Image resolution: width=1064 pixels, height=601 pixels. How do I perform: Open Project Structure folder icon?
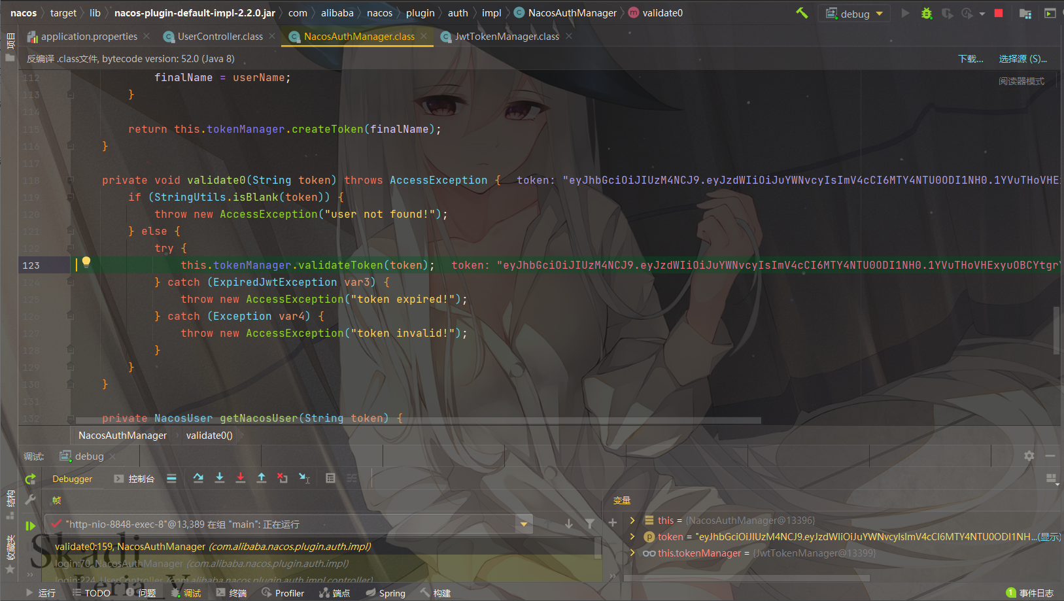tap(1025, 13)
